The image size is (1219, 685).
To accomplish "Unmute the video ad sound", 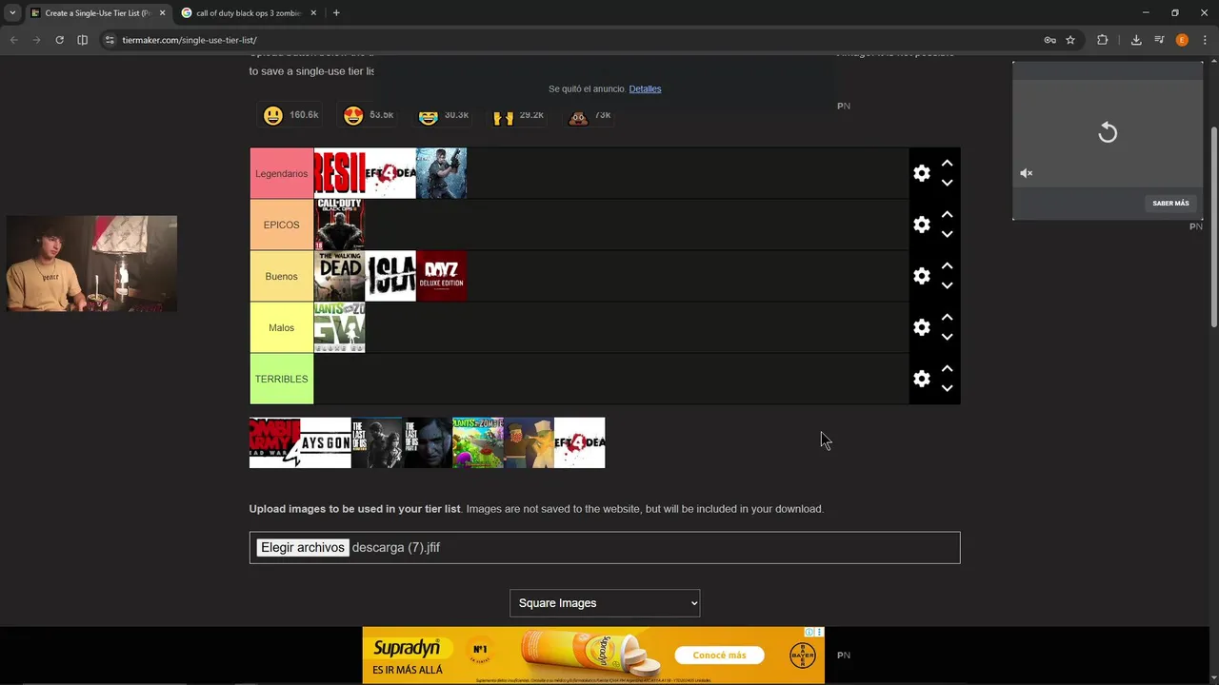I will [1027, 173].
